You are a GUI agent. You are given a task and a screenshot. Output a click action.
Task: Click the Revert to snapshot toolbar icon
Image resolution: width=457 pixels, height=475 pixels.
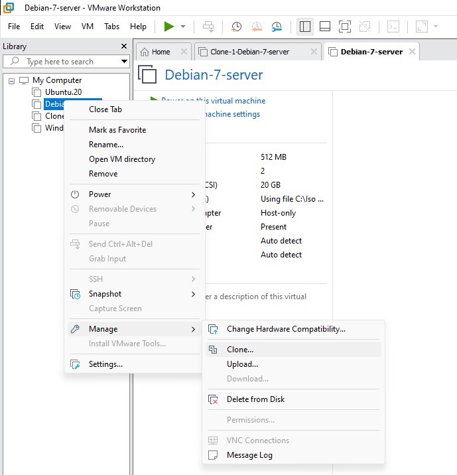pyautogui.click(x=257, y=27)
